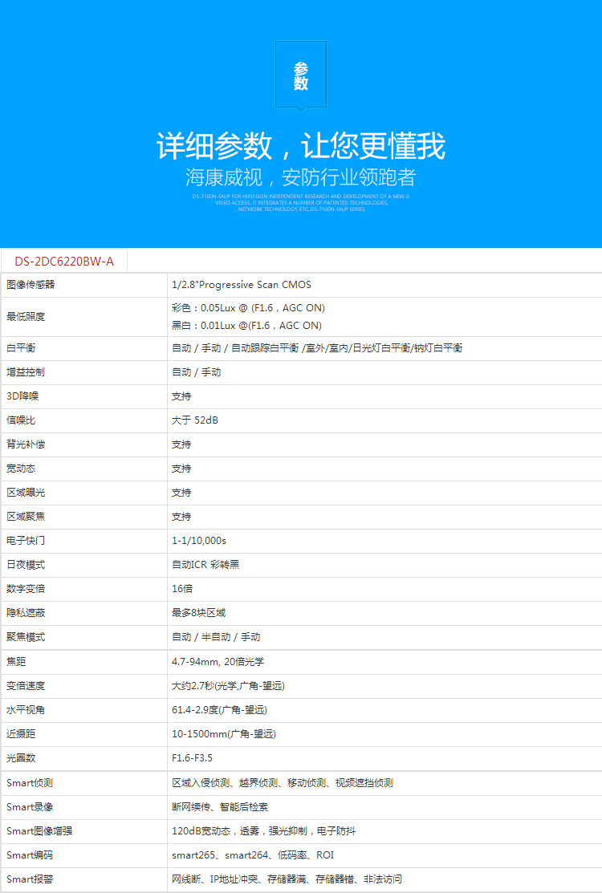Screen dimensions: 602x893
Task: Click the value 大于 52dB
Action: (195, 420)
